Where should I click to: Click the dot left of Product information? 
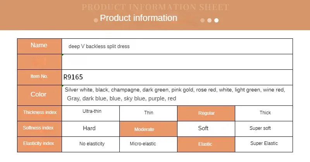(x=96, y=21)
